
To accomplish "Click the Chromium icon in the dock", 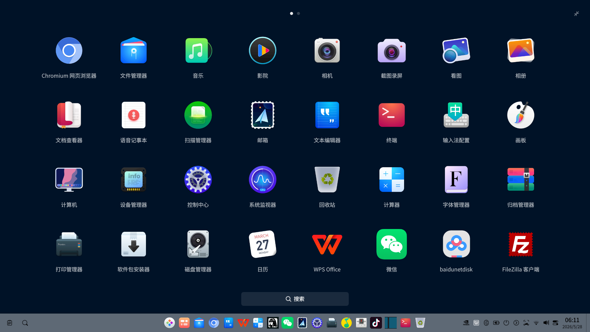I will tap(214, 323).
